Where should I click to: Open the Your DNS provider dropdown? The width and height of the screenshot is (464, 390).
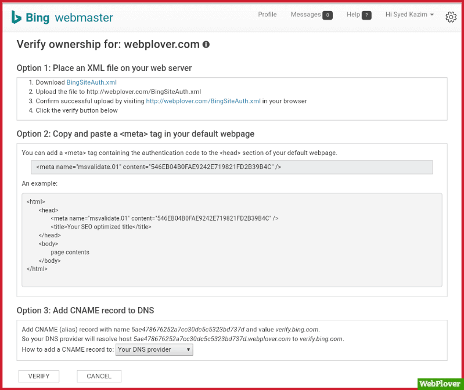tap(154, 349)
